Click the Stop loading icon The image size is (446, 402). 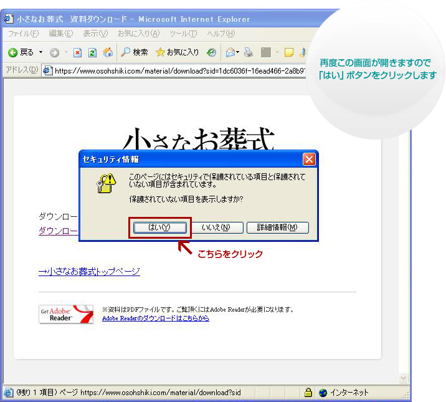[x=77, y=52]
